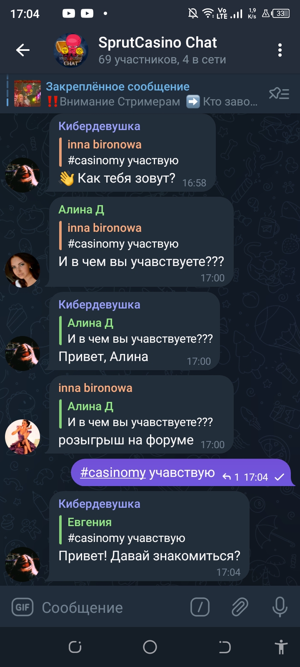
Task: Open Алина Д's profile photo
Action: point(22,270)
